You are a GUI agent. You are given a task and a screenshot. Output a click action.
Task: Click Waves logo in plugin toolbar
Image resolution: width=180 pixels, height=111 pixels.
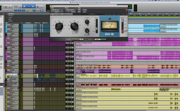point(51,14)
